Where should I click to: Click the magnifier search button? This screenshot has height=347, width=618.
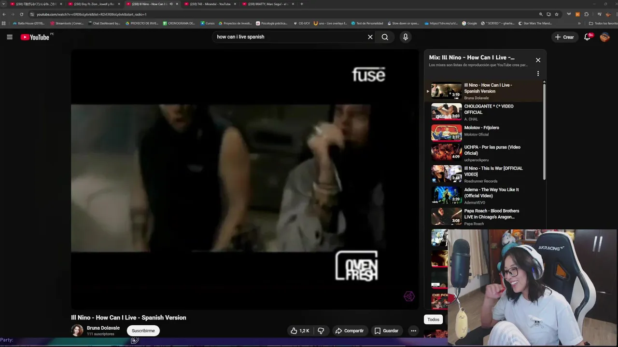385,37
